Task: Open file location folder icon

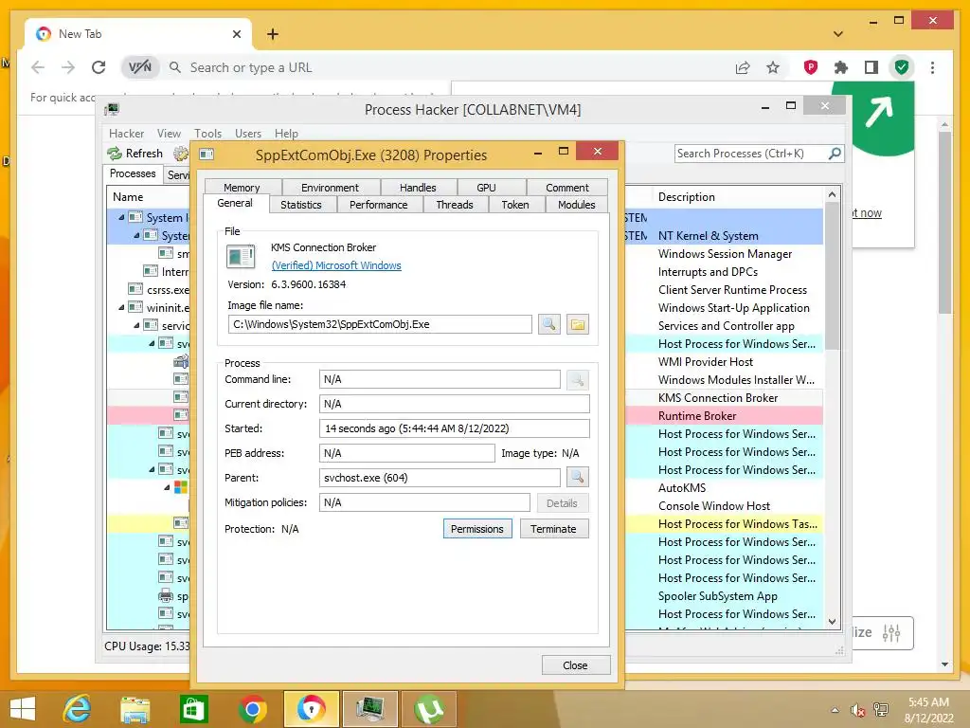Action: tap(577, 324)
